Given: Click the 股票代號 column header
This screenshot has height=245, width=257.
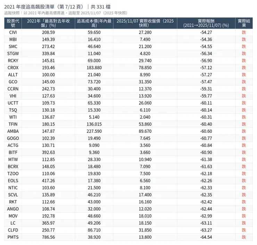Looking at the screenshot, I should pyautogui.click(x=13, y=23).
